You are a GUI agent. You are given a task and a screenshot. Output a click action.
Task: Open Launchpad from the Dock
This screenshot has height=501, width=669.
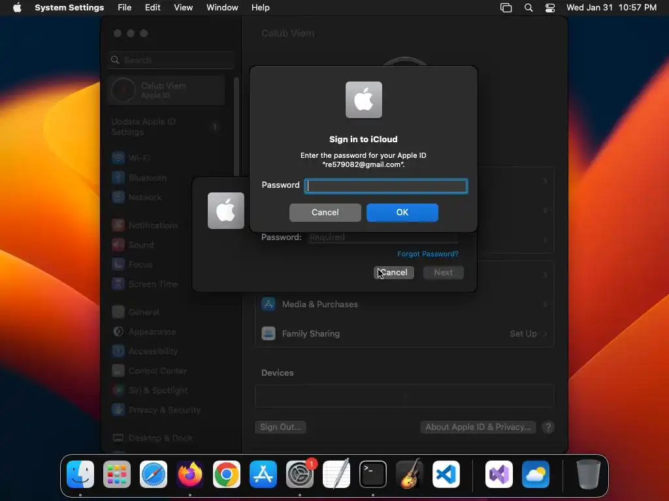(117, 474)
